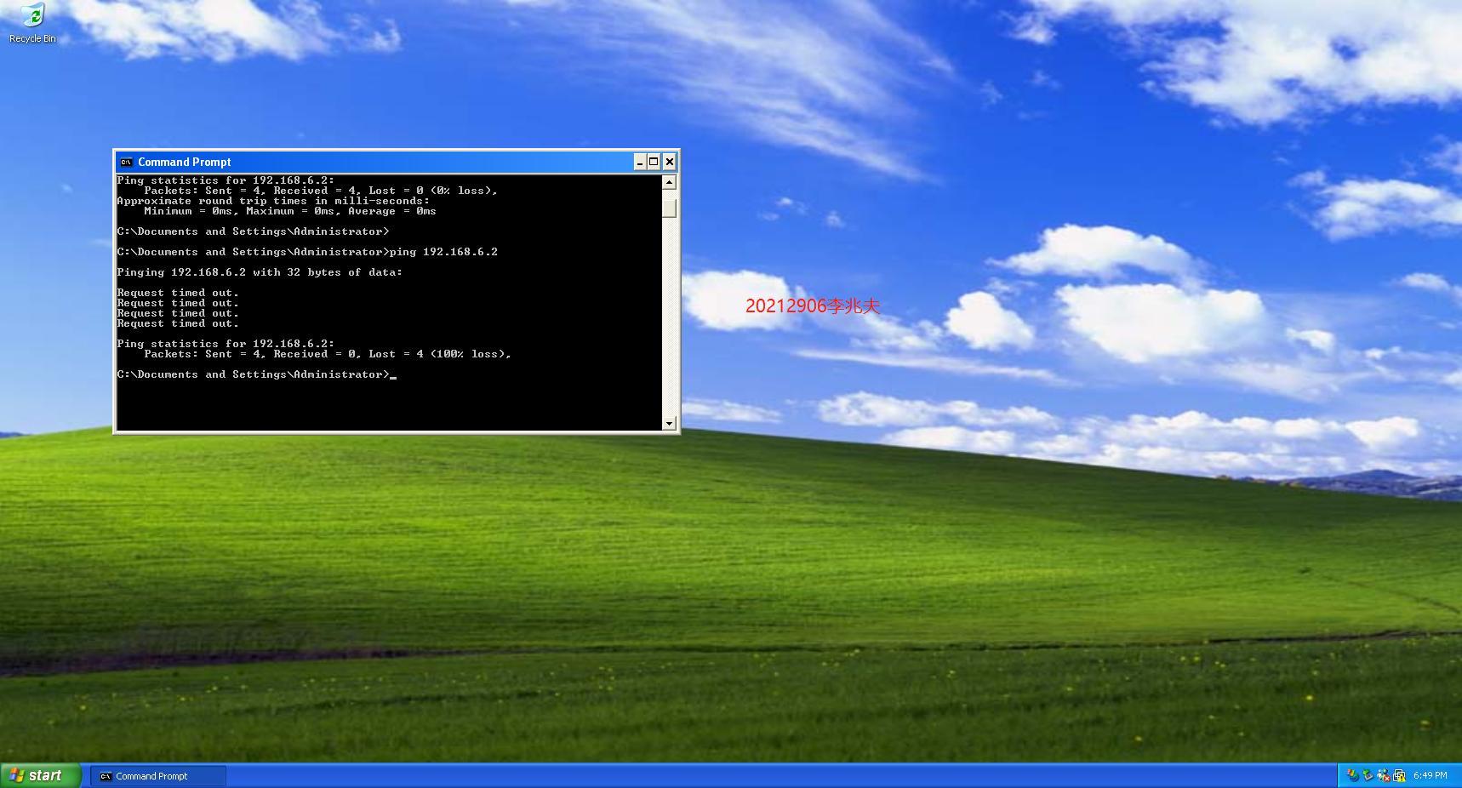
Task: Select the Command Prompt taskbar button
Action: 158,776
